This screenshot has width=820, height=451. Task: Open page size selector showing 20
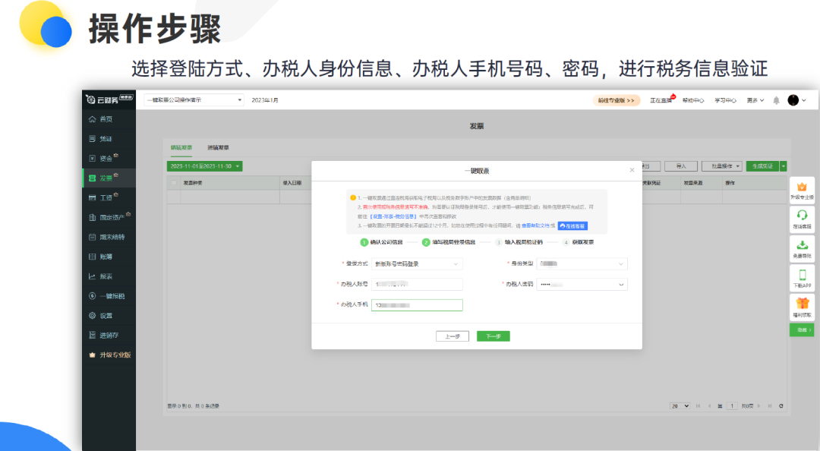click(680, 406)
